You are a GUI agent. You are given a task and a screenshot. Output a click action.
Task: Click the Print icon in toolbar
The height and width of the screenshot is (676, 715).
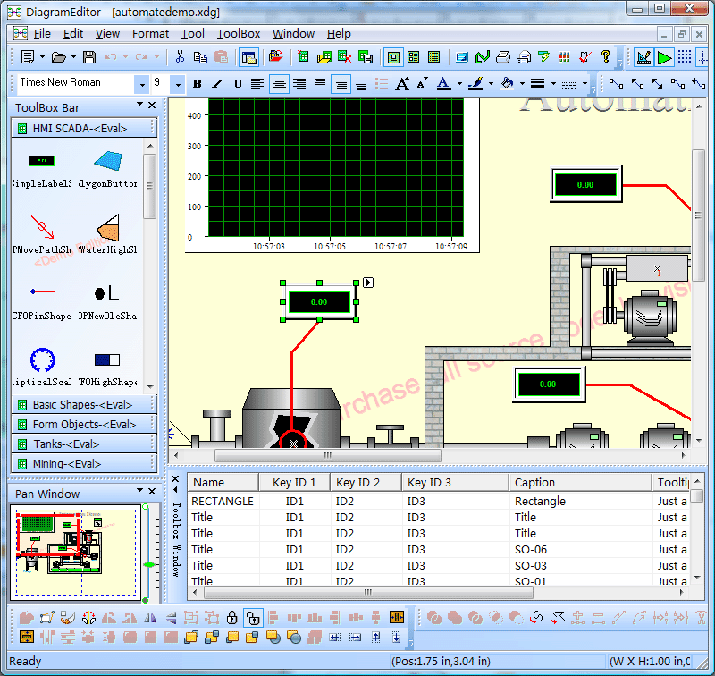click(x=502, y=57)
